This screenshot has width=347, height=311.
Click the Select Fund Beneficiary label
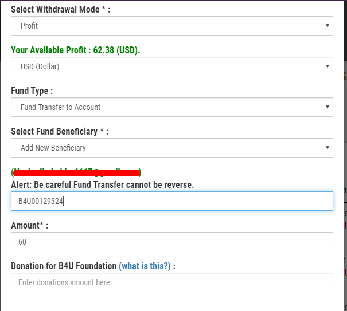point(59,131)
